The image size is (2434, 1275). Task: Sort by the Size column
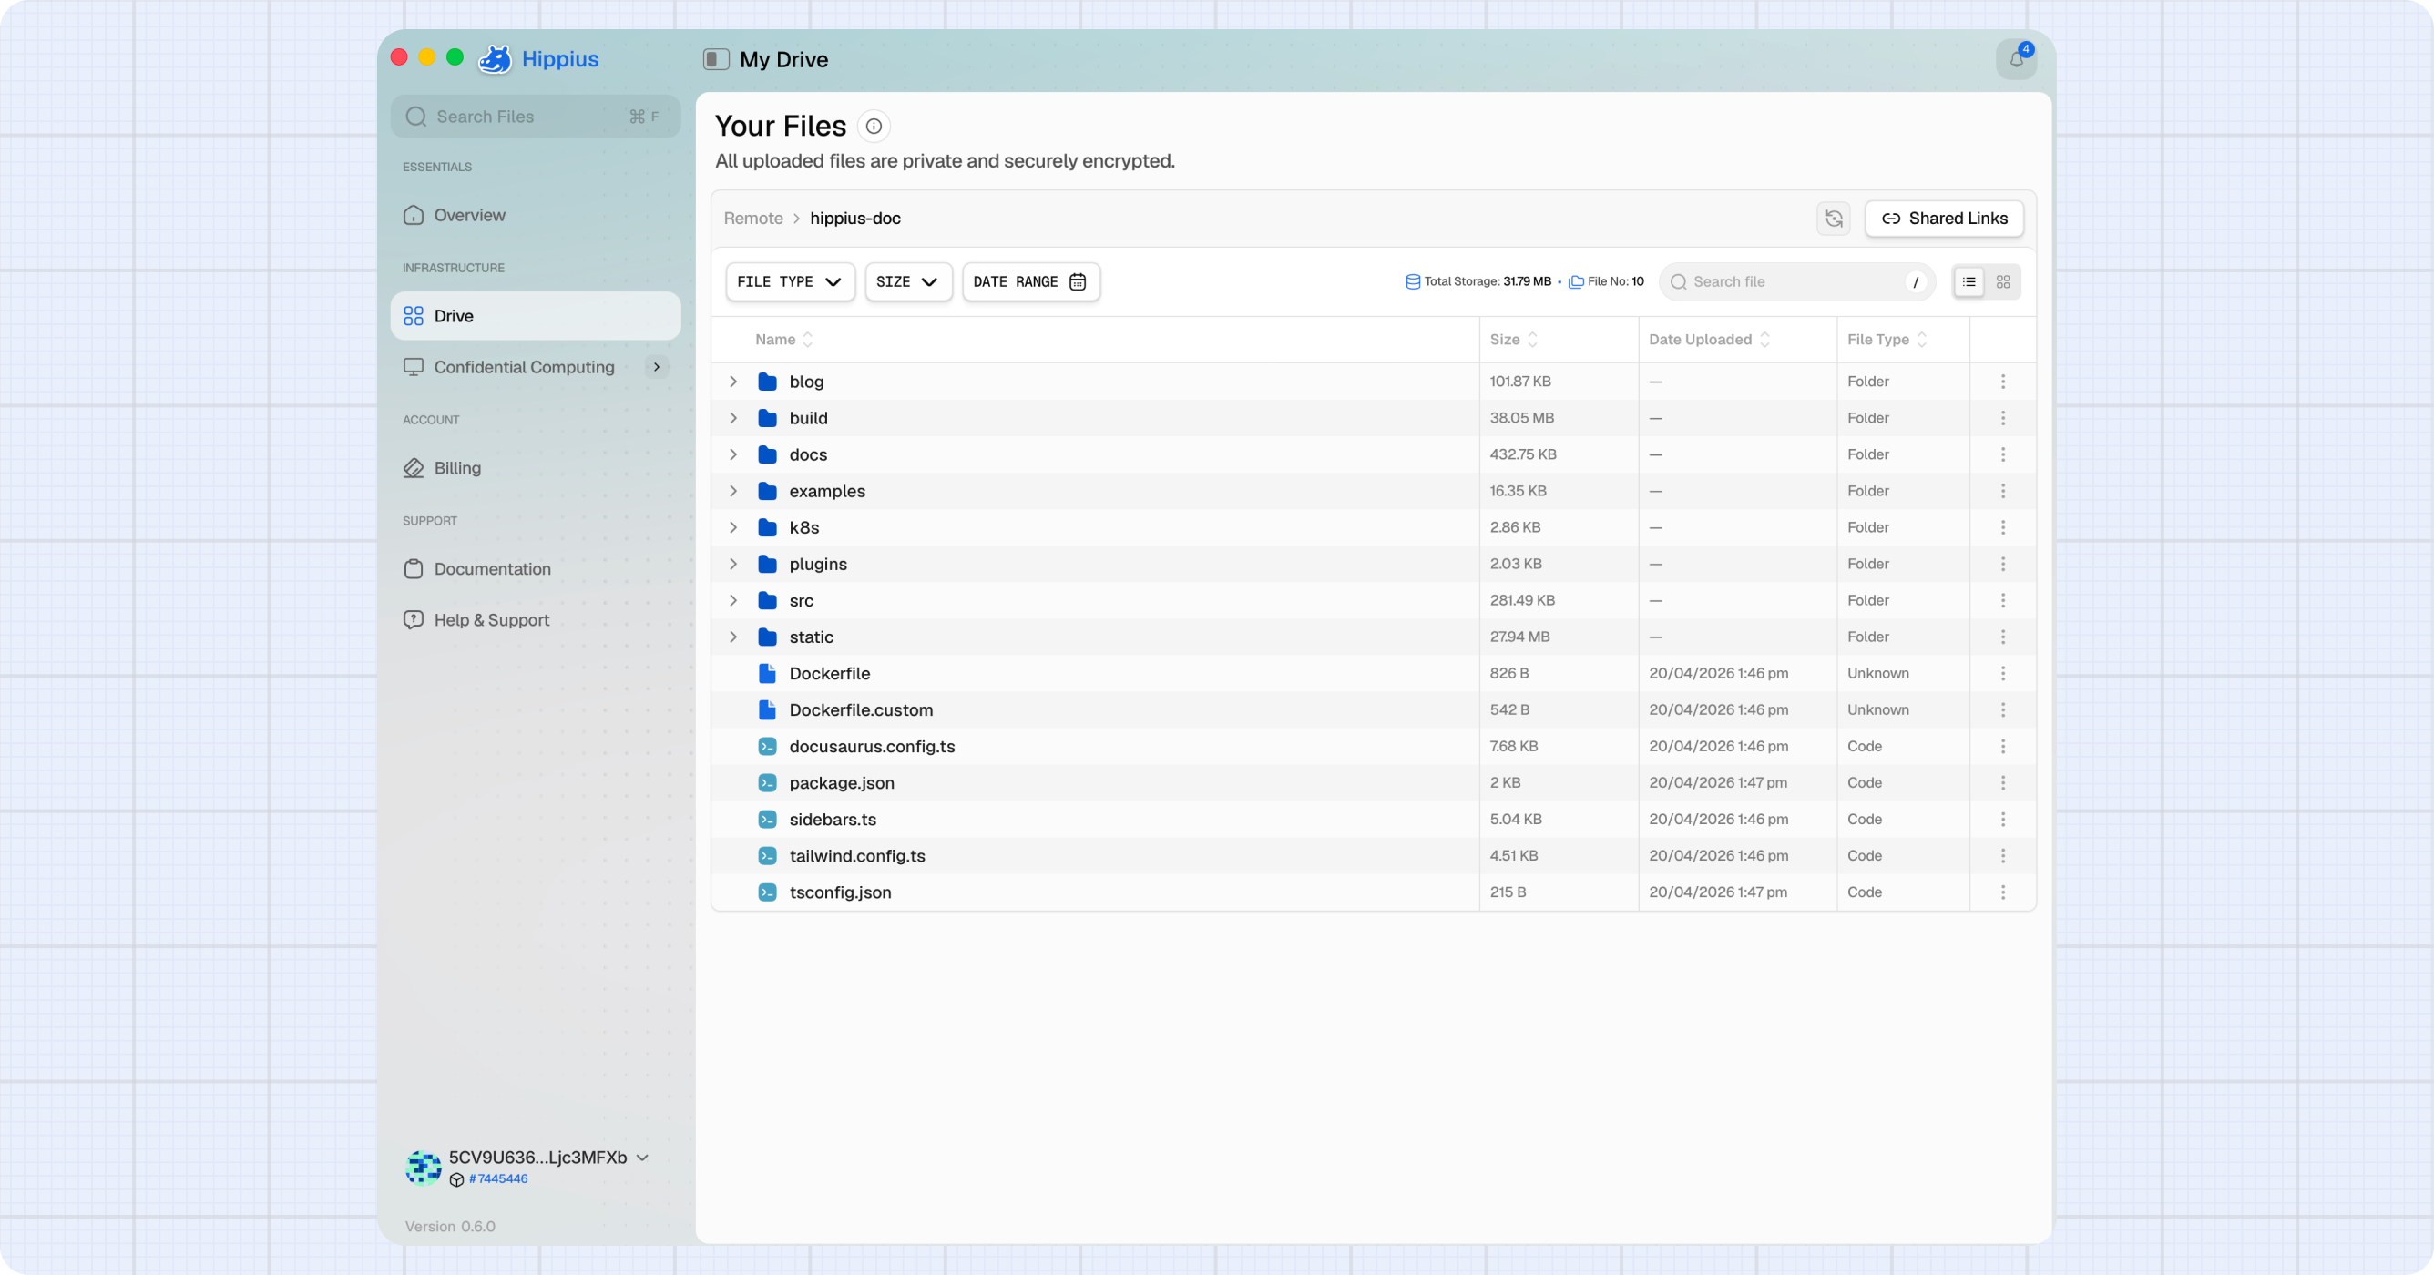click(1514, 340)
